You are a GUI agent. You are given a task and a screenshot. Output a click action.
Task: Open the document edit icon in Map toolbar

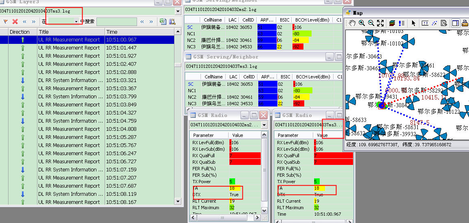pos(444,23)
